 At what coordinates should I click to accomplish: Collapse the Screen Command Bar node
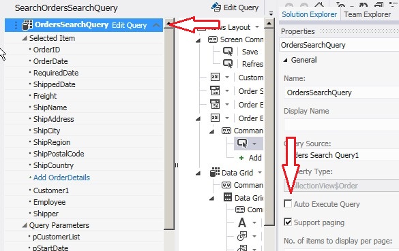(198, 40)
